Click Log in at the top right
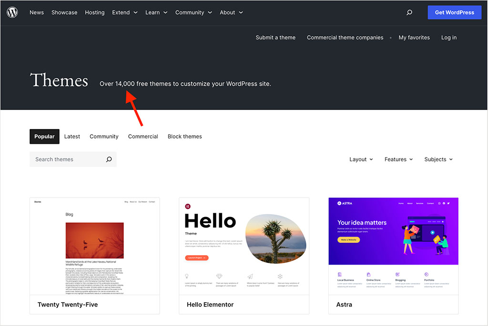The height and width of the screenshot is (326, 488). point(448,37)
